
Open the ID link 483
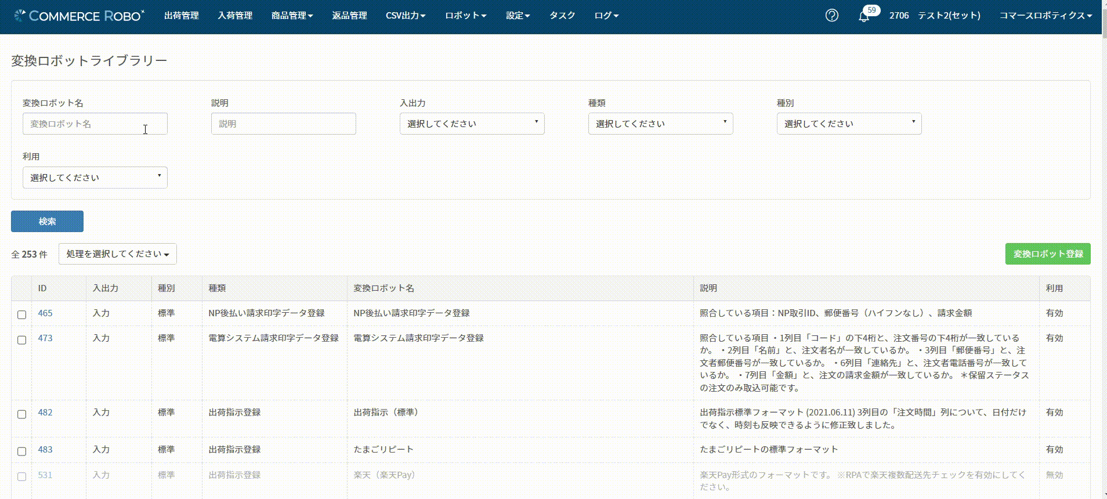(x=45, y=450)
